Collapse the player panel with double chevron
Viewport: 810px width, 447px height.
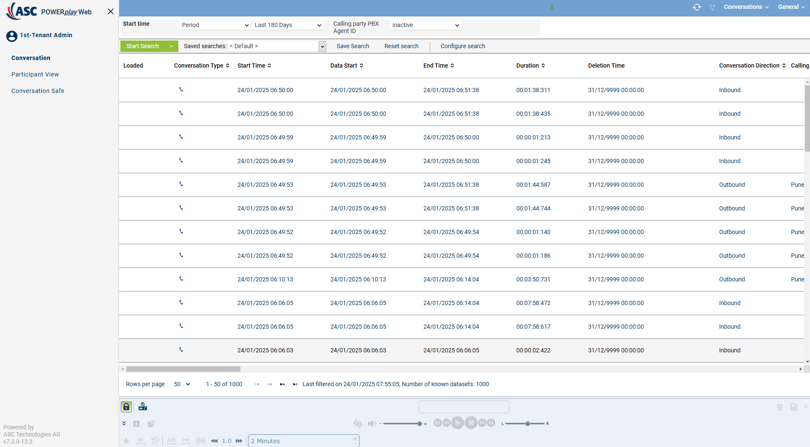(x=124, y=423)
